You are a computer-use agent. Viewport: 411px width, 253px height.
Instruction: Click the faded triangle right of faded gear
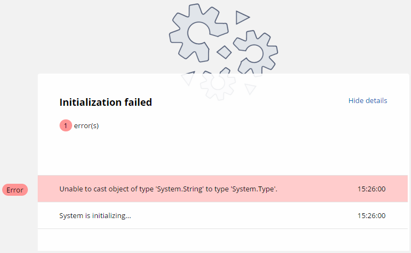(x=250, y=89)
